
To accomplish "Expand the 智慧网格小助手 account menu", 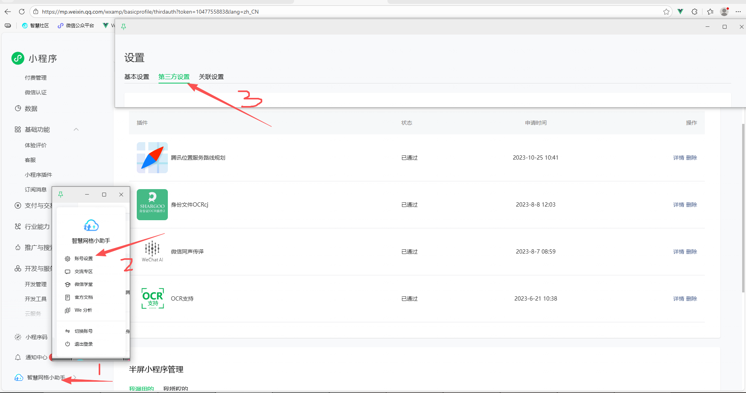I will coord(46,377).
